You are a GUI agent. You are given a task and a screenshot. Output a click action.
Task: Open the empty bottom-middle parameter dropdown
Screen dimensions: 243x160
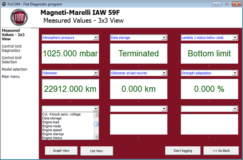coord(164,109)
